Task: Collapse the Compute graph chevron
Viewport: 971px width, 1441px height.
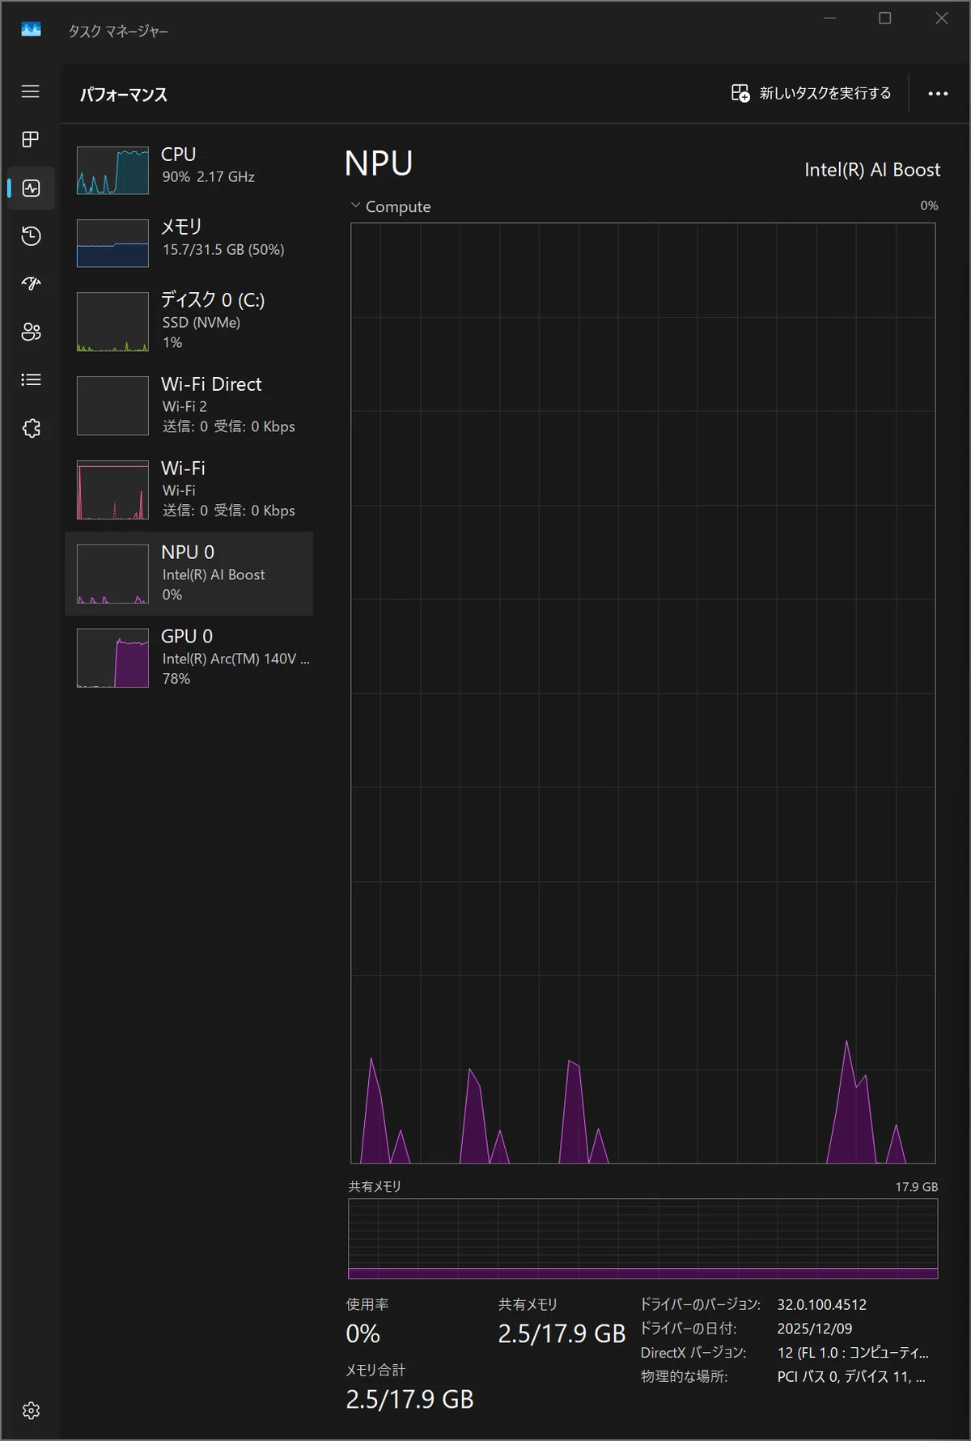Action: [355, 206]
